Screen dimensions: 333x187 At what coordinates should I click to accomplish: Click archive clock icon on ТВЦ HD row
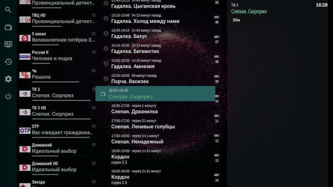[x=94, y=15]
